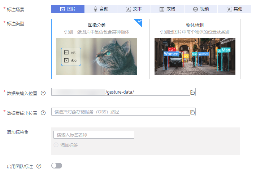The image size is (269, 171).
Task: Select the 其他 scene tab
Action: [234, 9]
